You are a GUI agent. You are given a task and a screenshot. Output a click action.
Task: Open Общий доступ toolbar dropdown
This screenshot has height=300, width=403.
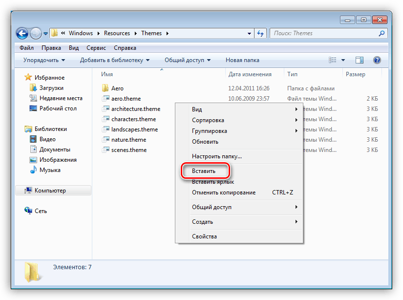point(188,60)
